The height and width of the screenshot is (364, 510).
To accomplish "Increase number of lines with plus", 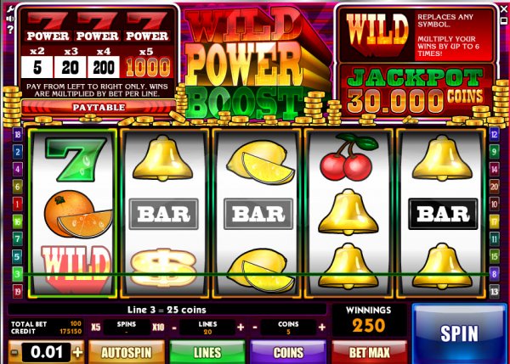I will coord(241,328).
